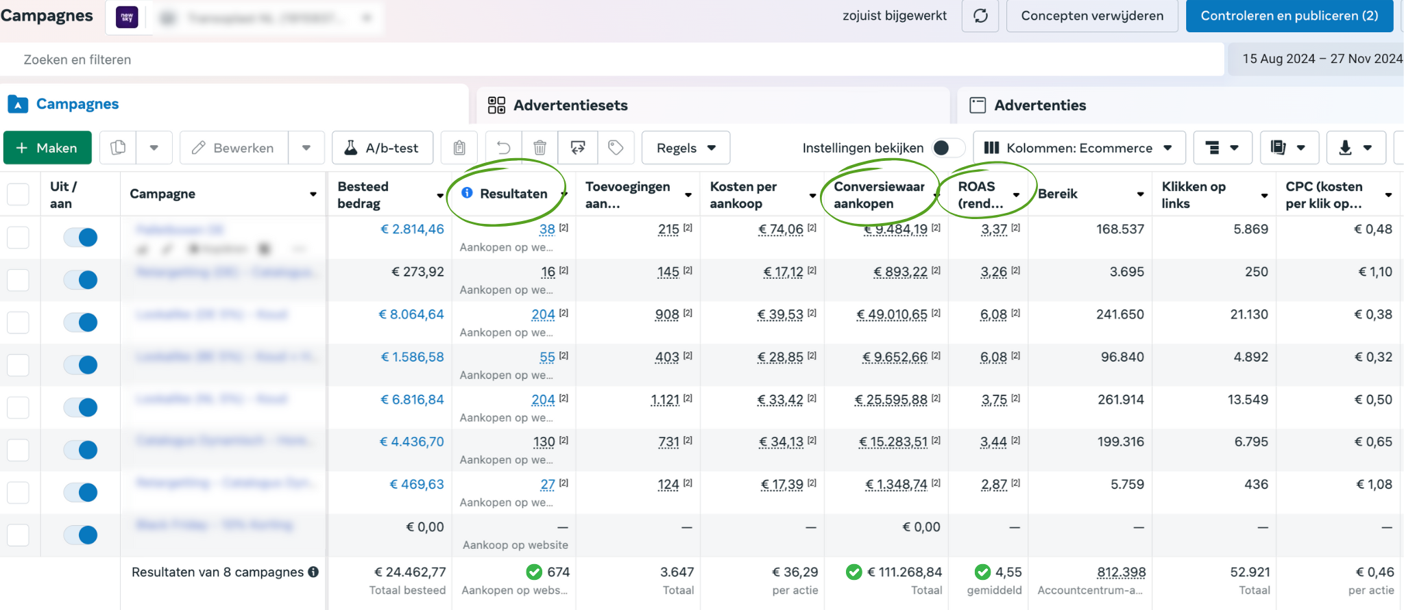Screen dimensions: 1404x610
Task: Click the tag label icon in toolbar
Action: coord(616,148)
